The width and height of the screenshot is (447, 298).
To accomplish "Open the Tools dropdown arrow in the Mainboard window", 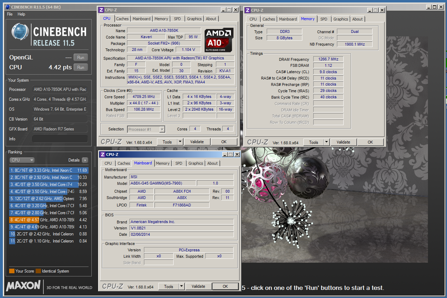I will [182, 286].
